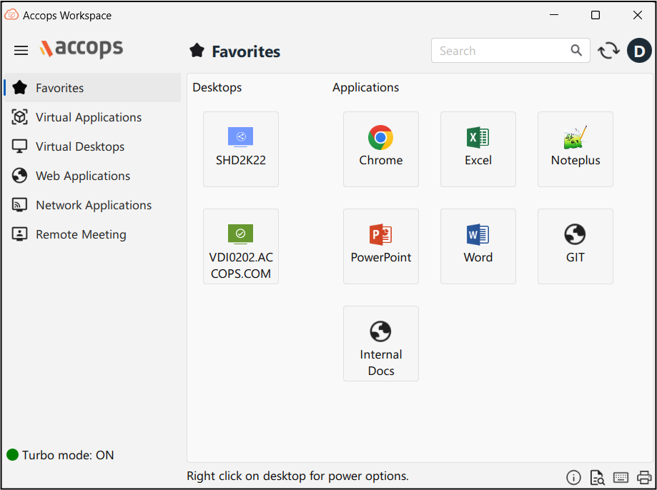The width and height of the screenshot is (657, 490).
Task: Open the printer icon at bottom right
Action: point(644,477)
